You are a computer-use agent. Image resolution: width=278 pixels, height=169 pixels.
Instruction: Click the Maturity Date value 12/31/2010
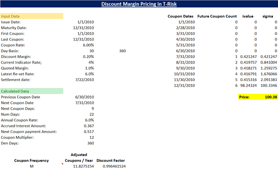pyautogui.click(x=84, y=28)
